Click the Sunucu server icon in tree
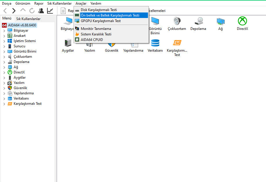 (x=10, y=46)
